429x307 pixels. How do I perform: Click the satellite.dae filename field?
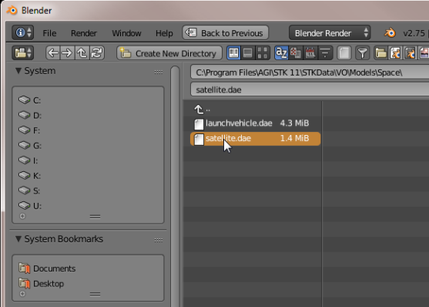[x=310, y=89]
